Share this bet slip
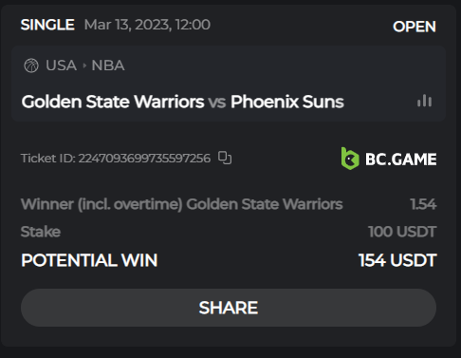The width and height of the screenshot is (461, 358). pyautogui.click(x=229, y=308)
